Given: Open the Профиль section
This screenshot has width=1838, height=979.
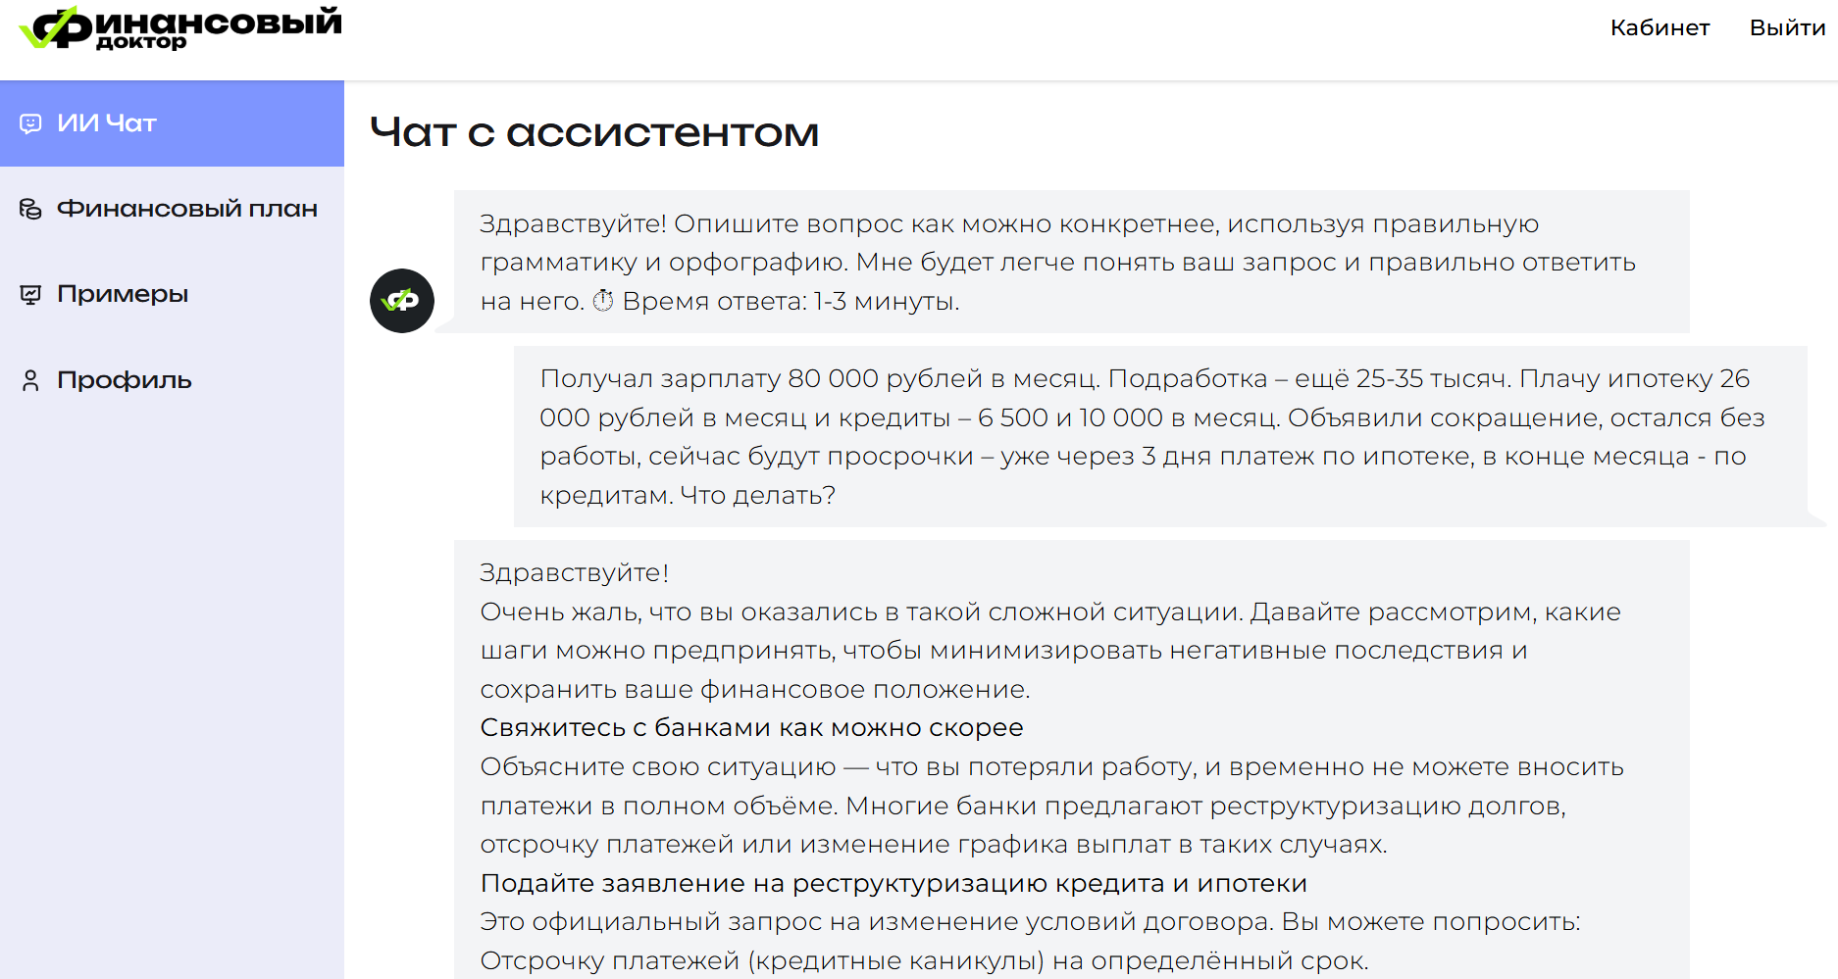Looking at the screenshot, I should click(125, 380).
